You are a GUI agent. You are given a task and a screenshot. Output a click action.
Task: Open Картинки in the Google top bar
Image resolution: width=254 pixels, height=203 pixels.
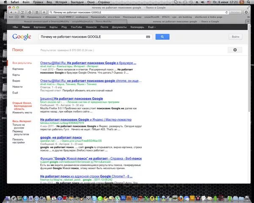(39, 27)
